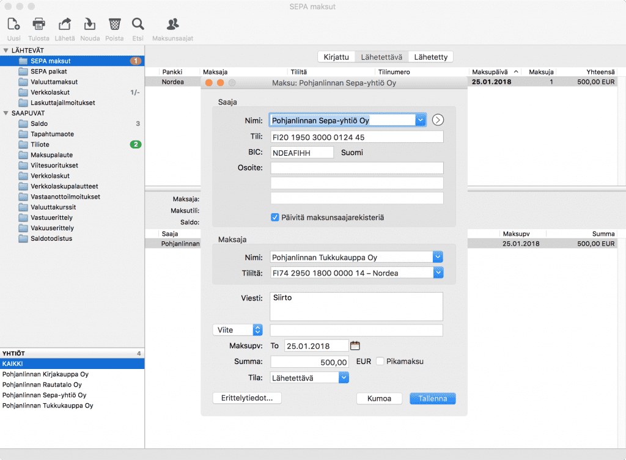
Task: Click the Summa column header in lower table
Action: pos(582,234)
